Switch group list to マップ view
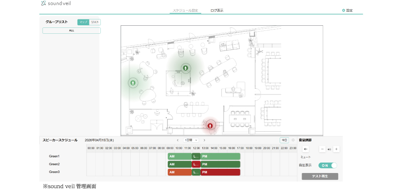 point(84,22)
